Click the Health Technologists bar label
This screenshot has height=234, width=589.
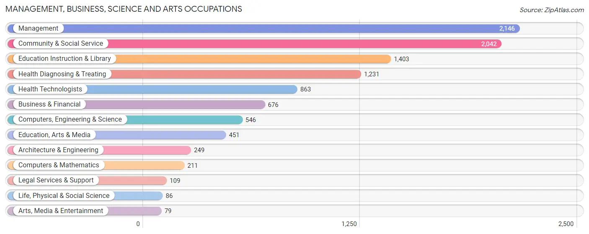coord(50,89)
